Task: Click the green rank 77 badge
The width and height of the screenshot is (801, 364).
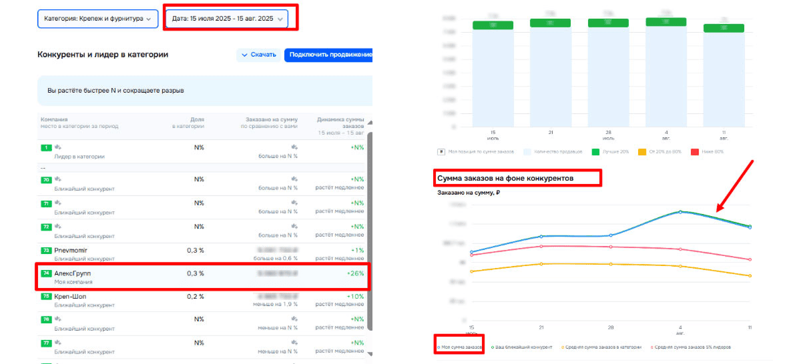Action: [46, 343]
